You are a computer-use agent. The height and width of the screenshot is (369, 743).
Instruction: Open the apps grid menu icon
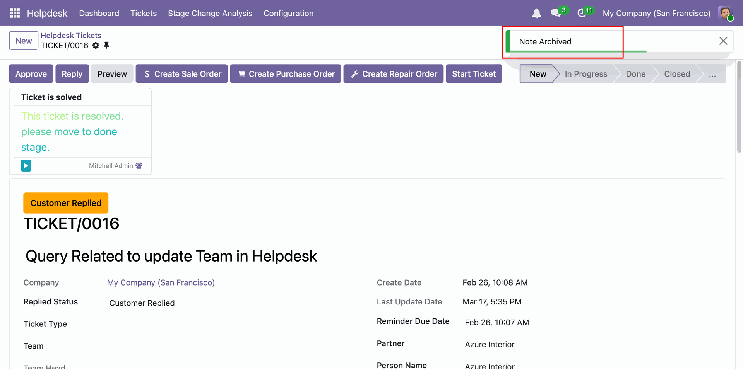tap(15, 13)
